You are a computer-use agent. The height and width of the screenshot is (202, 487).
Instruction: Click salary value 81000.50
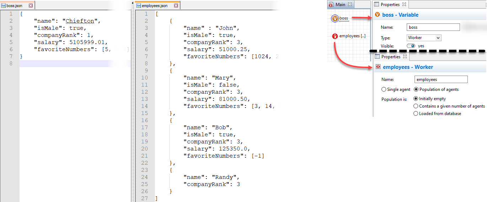[x=233, y=99]
